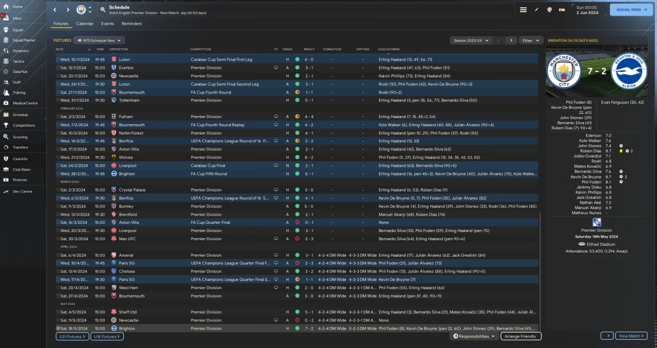Toggle the Newcastle 11/5/2024 row selector
This screenshot has height=348, width=657.
tap(58, 320)
